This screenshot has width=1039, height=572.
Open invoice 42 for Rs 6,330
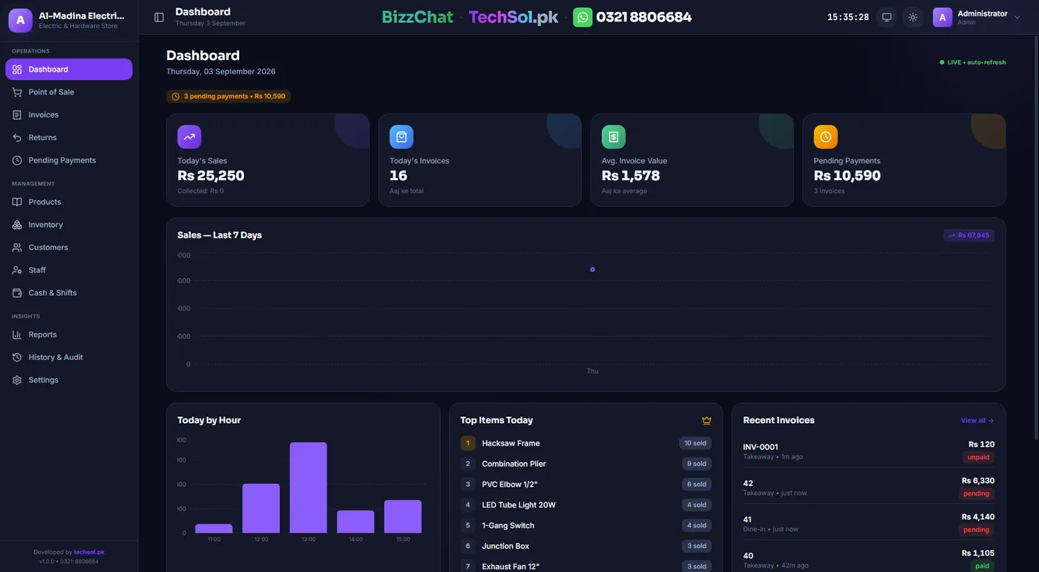coord(868,487)
